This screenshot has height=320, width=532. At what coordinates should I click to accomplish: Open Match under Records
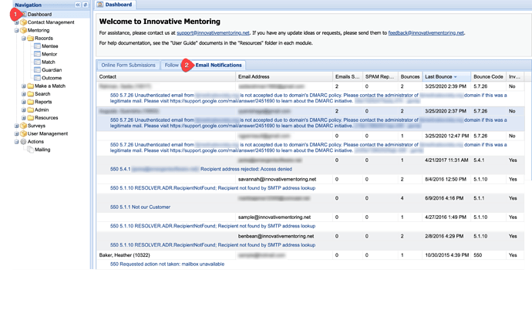tap(49, 62)
